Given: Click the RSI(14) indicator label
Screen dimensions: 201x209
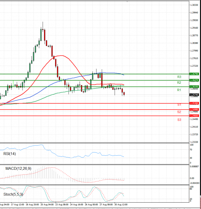Looking at the screenshot, I should point(9,154).
